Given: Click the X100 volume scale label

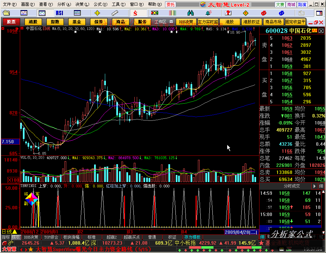Looking at the screenshot, I should click(x=13, y=180).
